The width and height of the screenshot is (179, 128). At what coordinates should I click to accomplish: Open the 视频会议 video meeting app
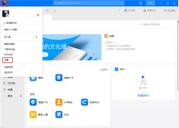[x=84, y=102]
